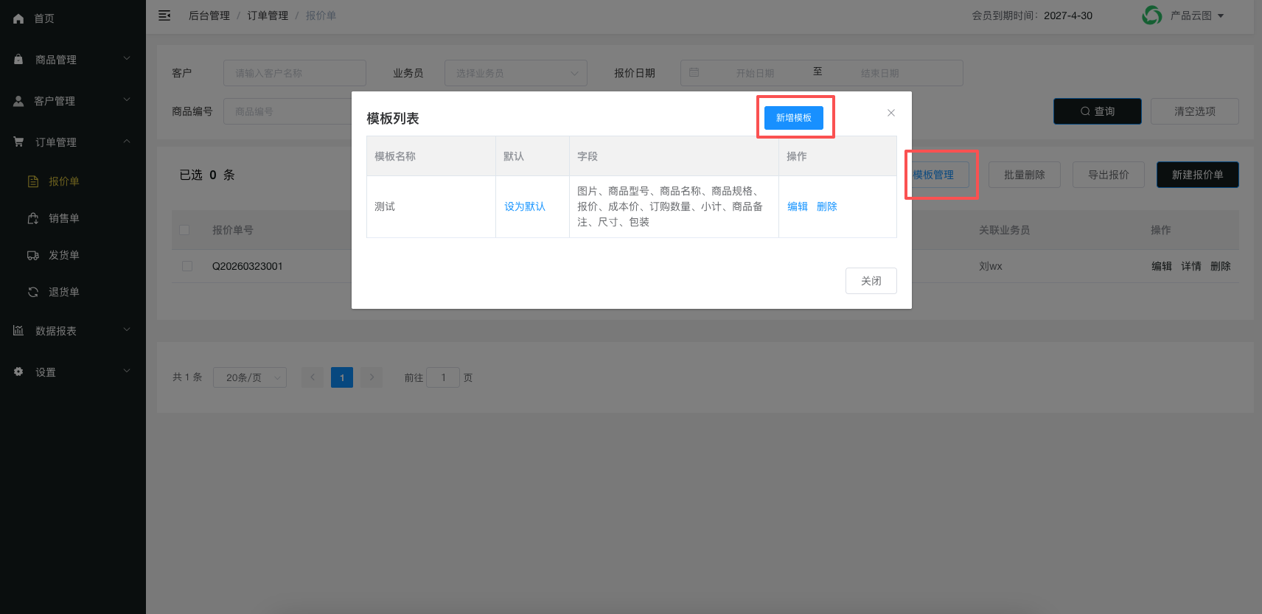Expand the 商品管理 menu chevron
The height and width of the screenshot is (614, 1262).
point(127,58)
